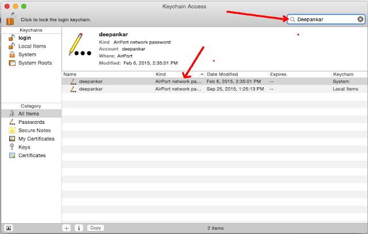Click the login keychain padlock icon

click(11, 38)
